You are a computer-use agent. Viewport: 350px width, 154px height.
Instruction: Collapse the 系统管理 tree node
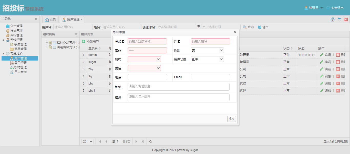click(x=3, y=40)
